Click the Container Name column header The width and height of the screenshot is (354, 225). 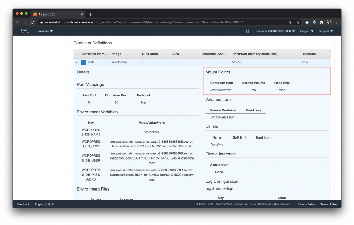(94, 54)
